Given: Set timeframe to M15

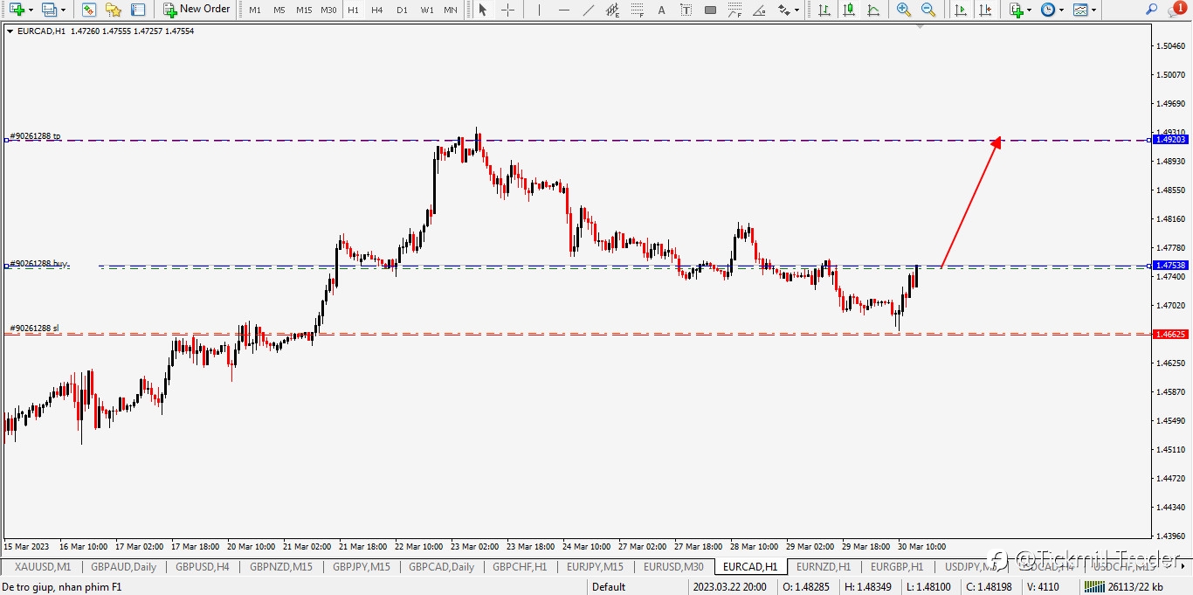Looking at the screenshot, I should (304, 10).
